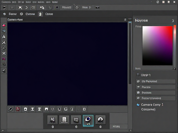Click the text button left of the ball icon
This screenshot has width=178, height=133.
pyautogui.click(x=67, y=7)
